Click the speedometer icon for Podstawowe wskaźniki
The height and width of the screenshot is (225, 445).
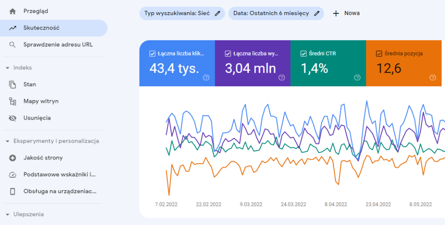point(13,175)
